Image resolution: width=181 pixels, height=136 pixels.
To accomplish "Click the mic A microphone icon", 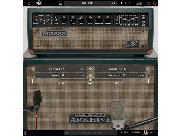I will click(x=32, y=81).
